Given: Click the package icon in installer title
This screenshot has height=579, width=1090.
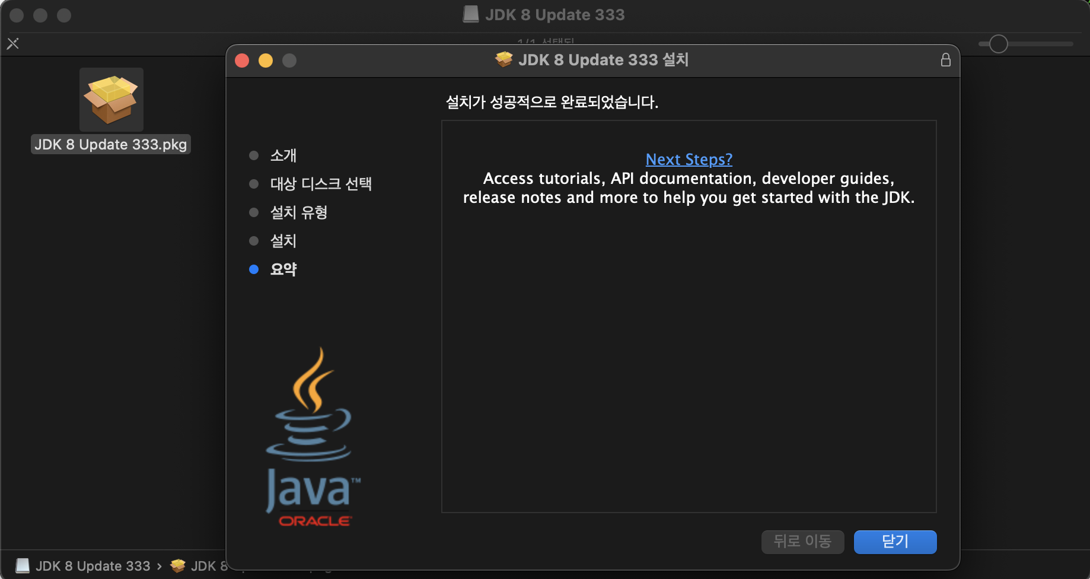Looking at the screenshot, I should (x=504, y=59).
